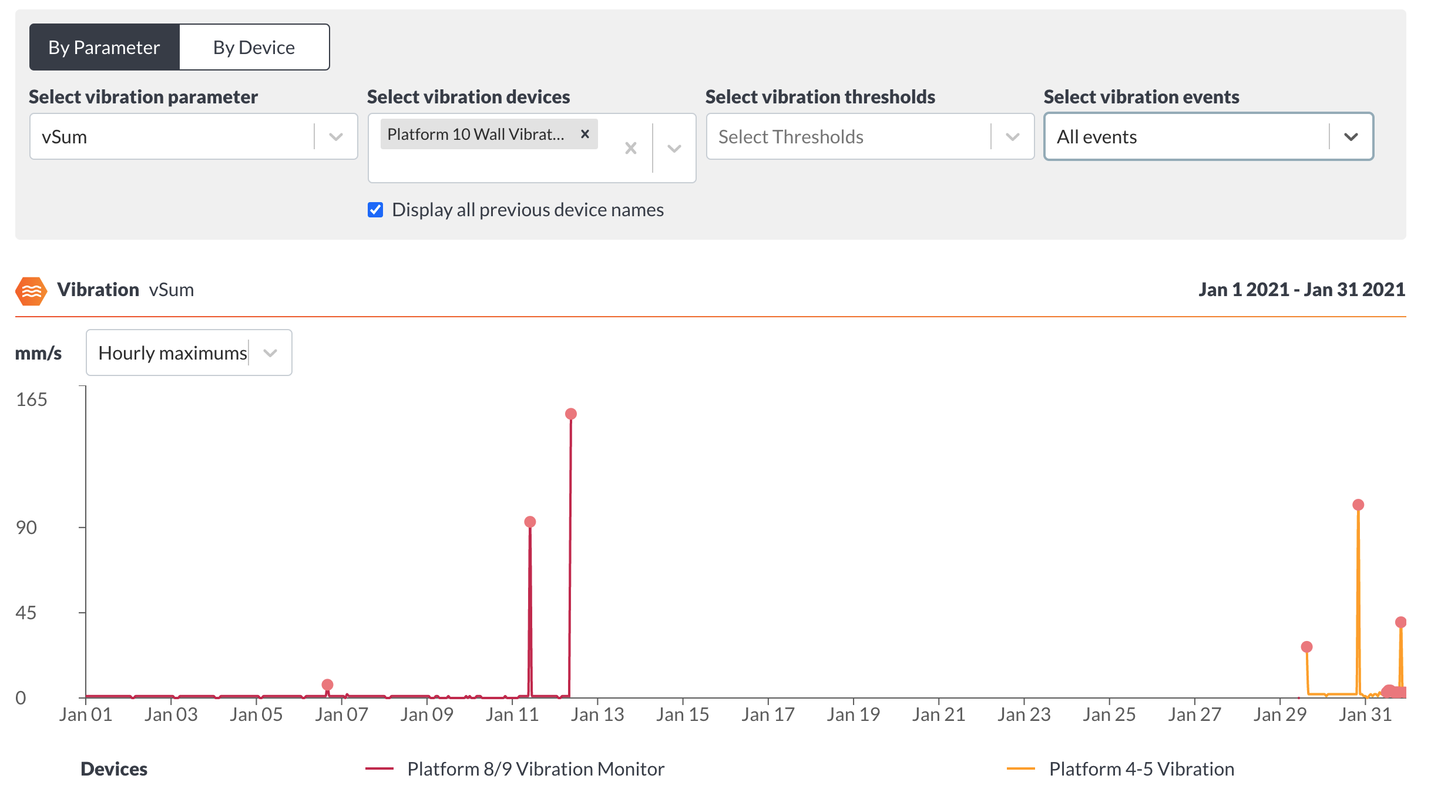Viewport: 1431px width, 792px height.
Task: Toggle Platform 4-5 Vibration legend item
Action: click(x=1121, y=768)
